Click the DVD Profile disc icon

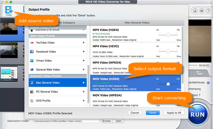32,101
